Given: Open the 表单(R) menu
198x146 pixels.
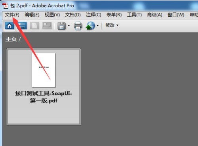Looking at the screenshot, I should 114,15.
